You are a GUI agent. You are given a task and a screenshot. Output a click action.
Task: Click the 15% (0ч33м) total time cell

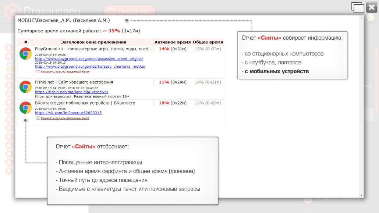tap(208, 49)
